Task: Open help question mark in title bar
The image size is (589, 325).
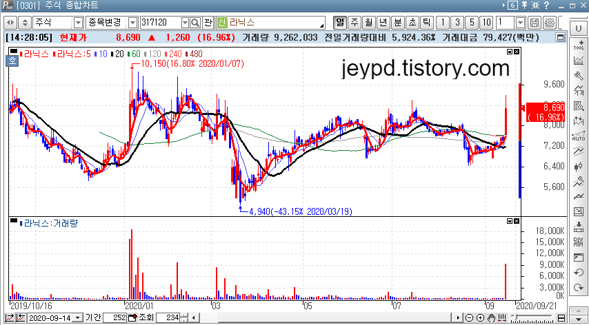Action: coord(548,6)
